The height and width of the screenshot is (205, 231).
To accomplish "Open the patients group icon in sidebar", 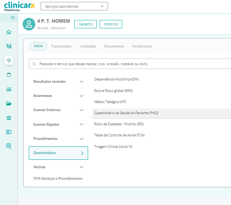I will tap(9, 46).
